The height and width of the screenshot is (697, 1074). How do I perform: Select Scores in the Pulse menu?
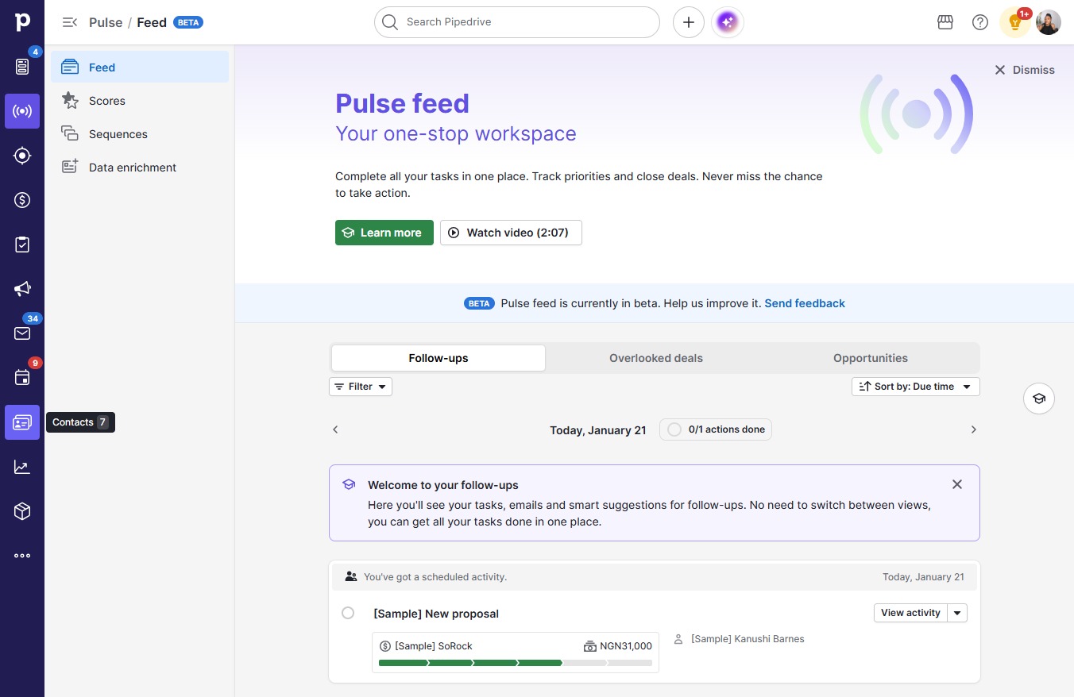tap(140, 101)
